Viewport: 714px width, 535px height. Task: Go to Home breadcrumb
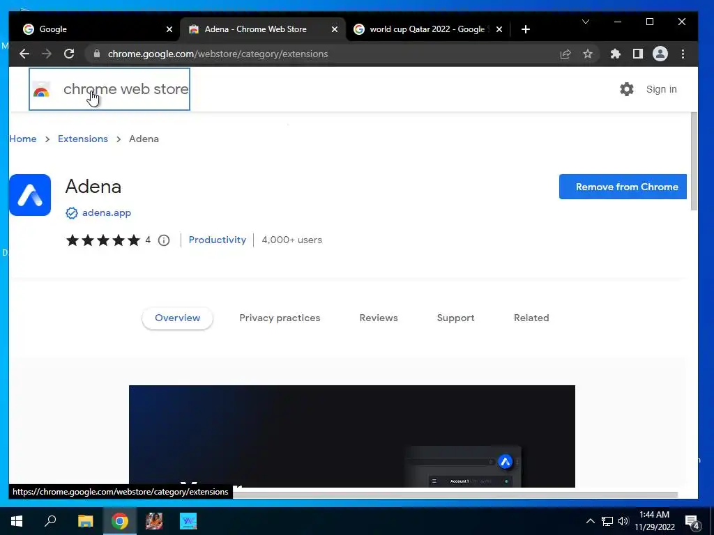[x=23, y=139]
